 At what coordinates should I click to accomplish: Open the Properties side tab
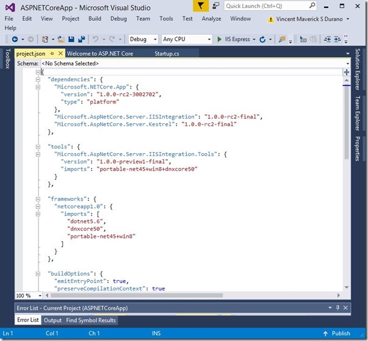(x=358, y=149)
